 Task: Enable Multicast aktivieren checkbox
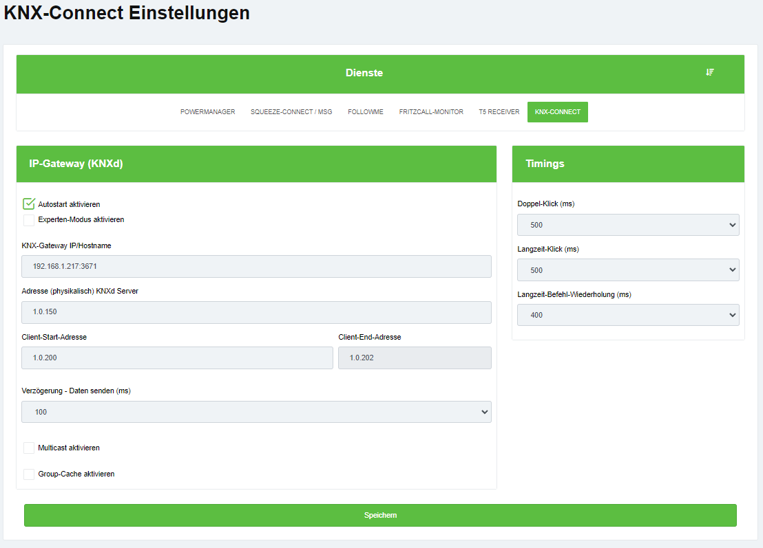pyautogui.click(x=29, y=448)
